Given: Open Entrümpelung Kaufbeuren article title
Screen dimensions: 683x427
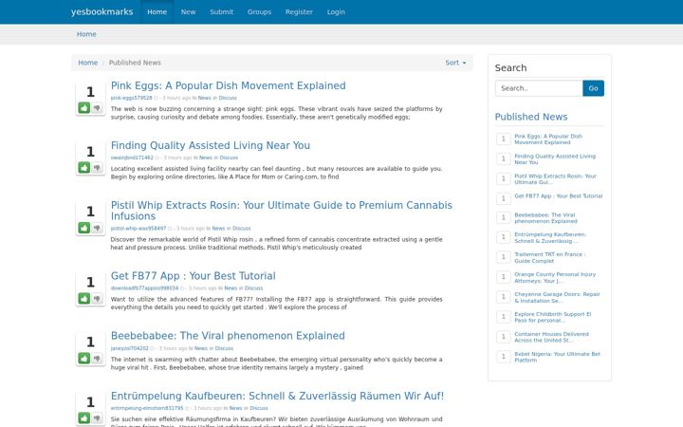Looking at the screenshot, I should point(277,396).
